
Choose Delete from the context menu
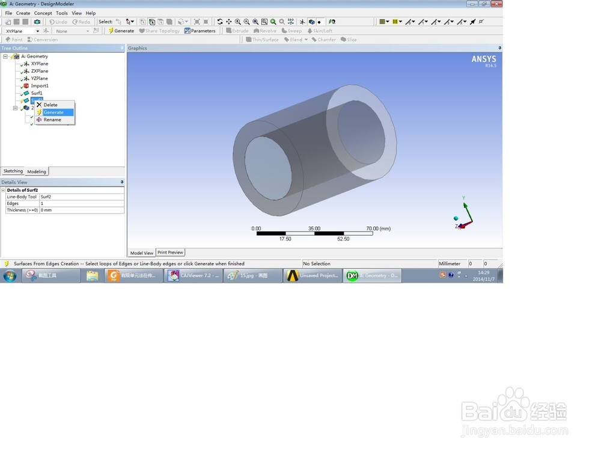[55, 105]
